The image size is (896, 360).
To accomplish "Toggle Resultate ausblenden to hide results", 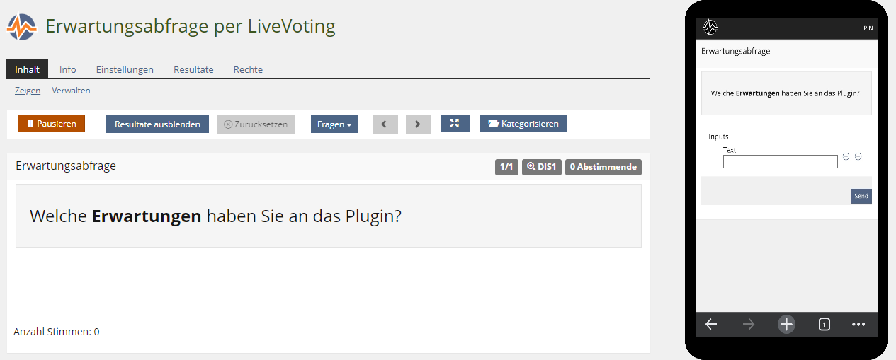I will pos(157,124).
